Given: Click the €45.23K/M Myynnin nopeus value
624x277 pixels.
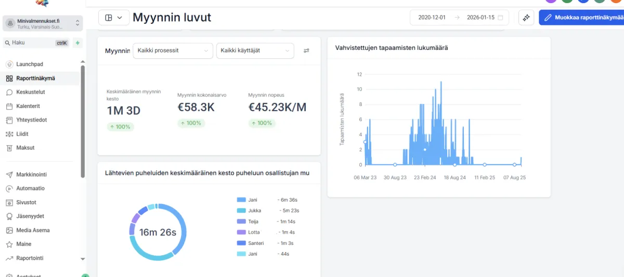Looking at the screenshot, I should pos(277,108).
